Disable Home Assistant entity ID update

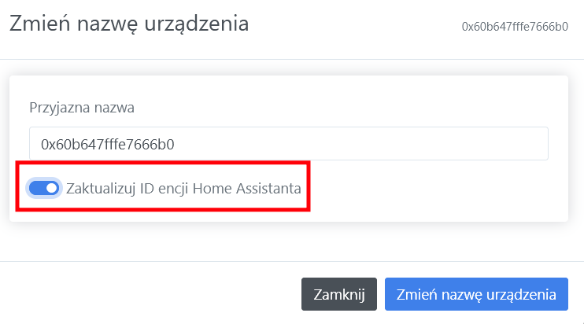(44, 188)
